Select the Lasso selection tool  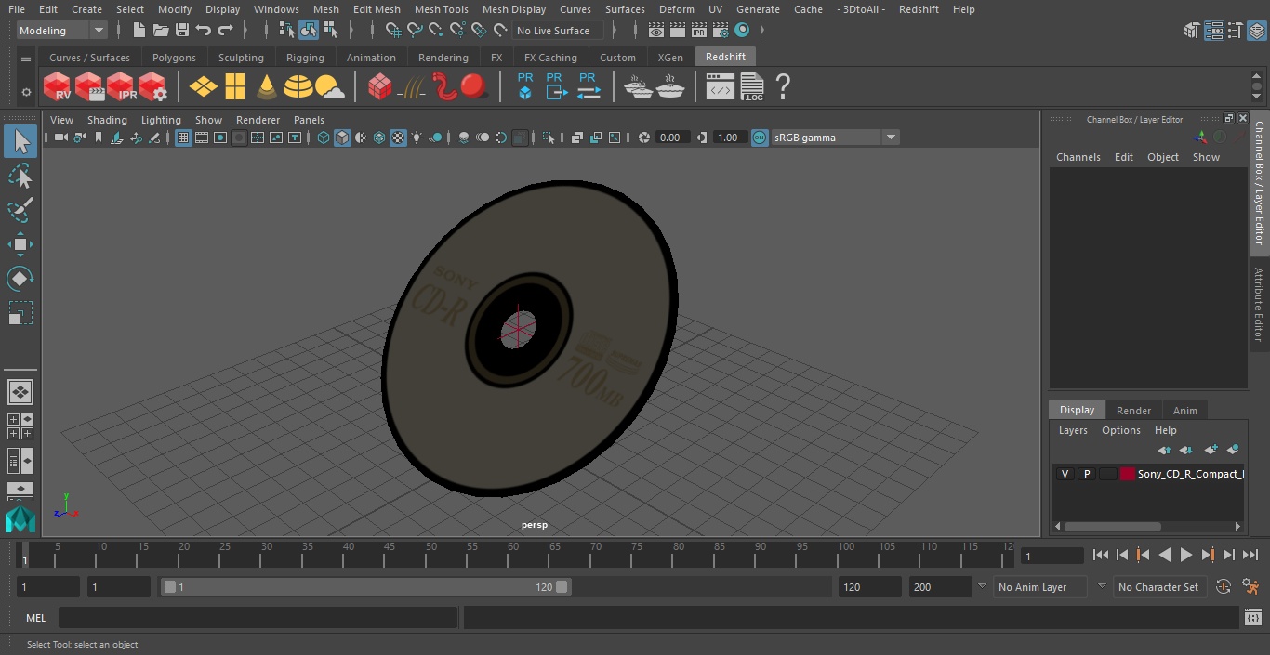click(x=20, y=177)
